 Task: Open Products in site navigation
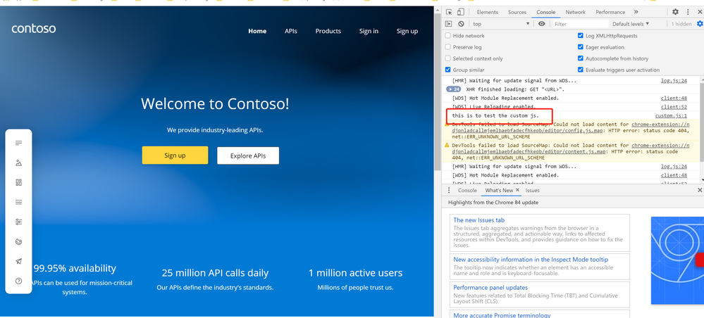(x=328, y=31)
